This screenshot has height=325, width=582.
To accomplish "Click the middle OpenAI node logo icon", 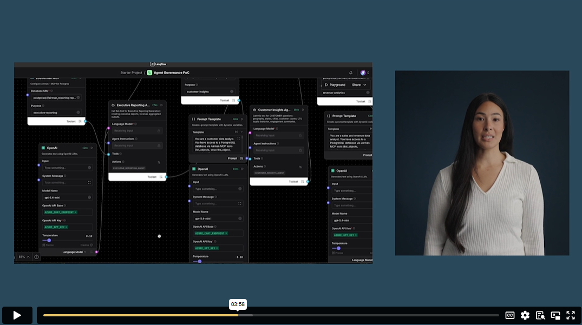I will point(194,169).
